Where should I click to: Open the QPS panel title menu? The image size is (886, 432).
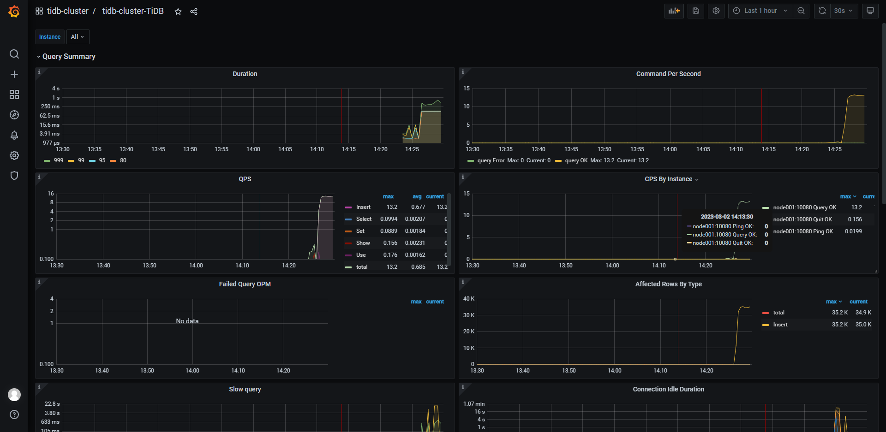[x=245, y=179]
